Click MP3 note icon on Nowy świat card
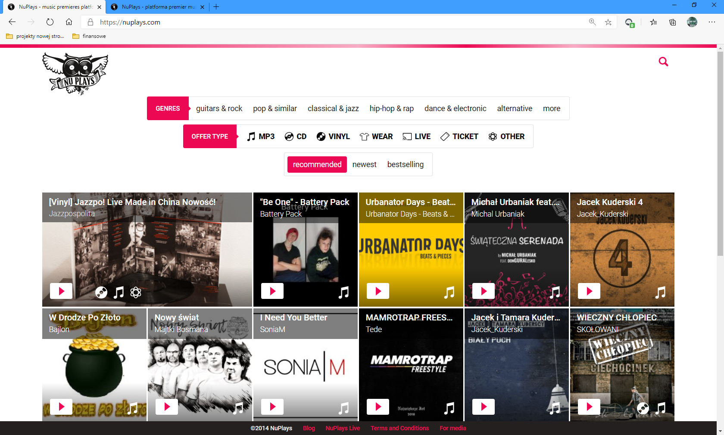This screenshot has height=435, width=724. 238,408
